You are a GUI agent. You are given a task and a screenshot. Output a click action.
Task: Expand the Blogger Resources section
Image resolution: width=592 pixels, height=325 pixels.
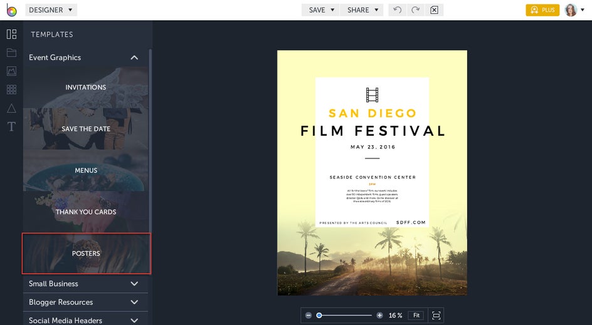tap(86, 302)
